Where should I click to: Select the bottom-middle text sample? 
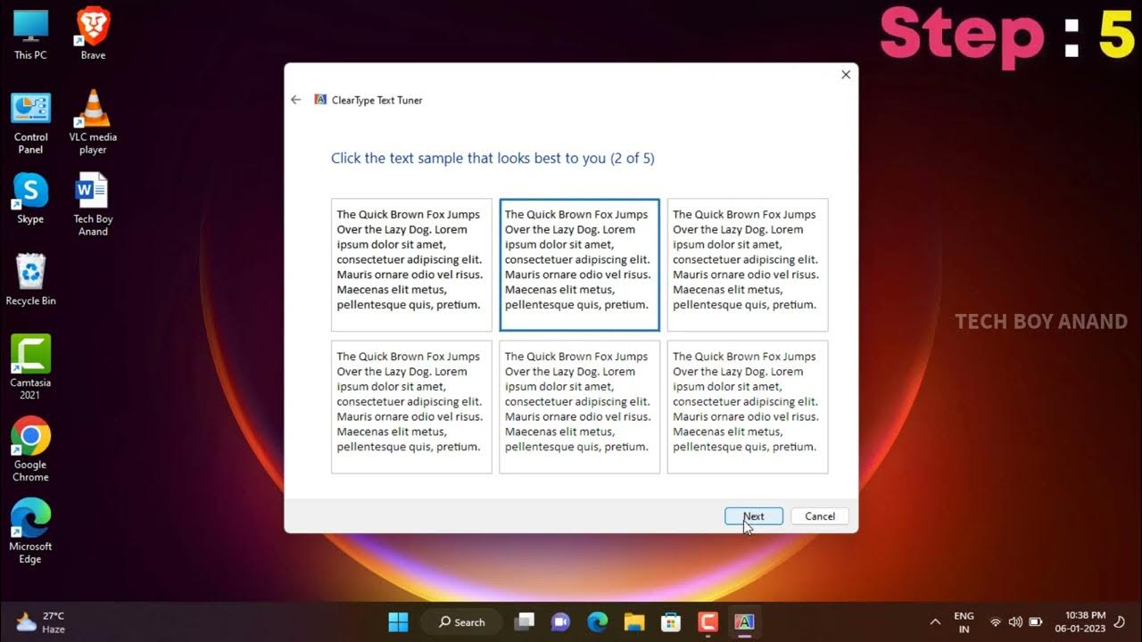click(579, 407)
